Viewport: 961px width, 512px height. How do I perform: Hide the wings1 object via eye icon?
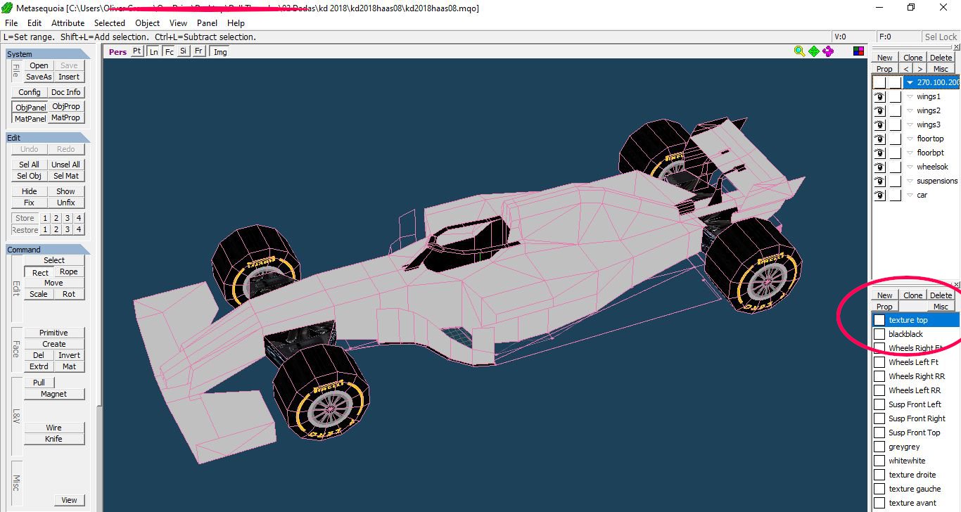[879, 97]
